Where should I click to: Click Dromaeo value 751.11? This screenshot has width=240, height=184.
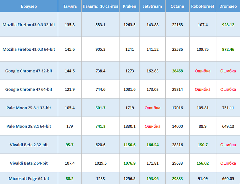pos(228,108)
